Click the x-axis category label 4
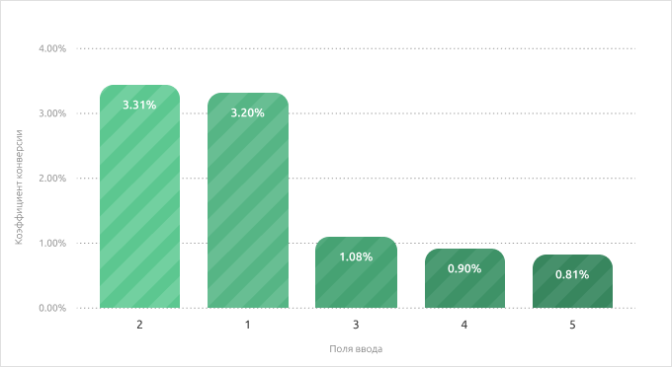This screenshot has height=367, width=672. click(464, 326)
